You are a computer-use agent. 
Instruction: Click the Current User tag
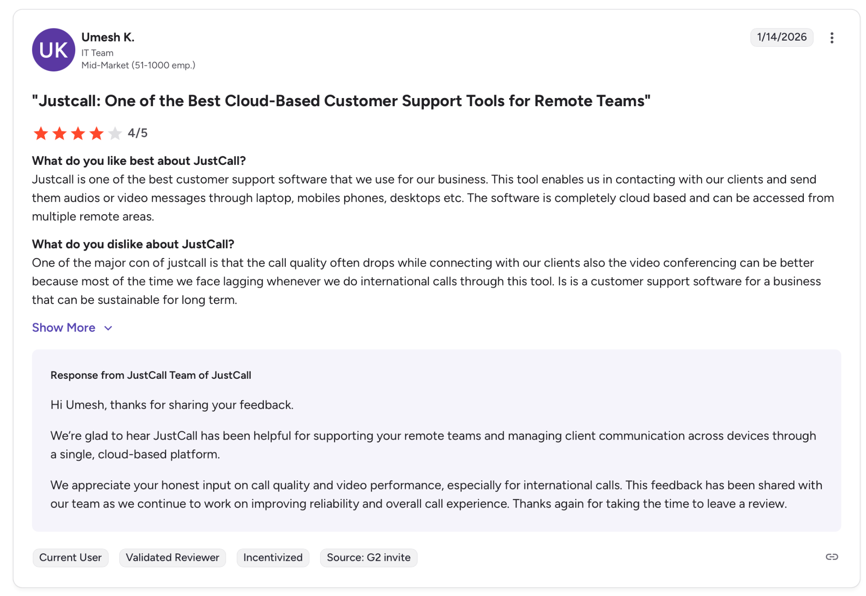[70, 558]
